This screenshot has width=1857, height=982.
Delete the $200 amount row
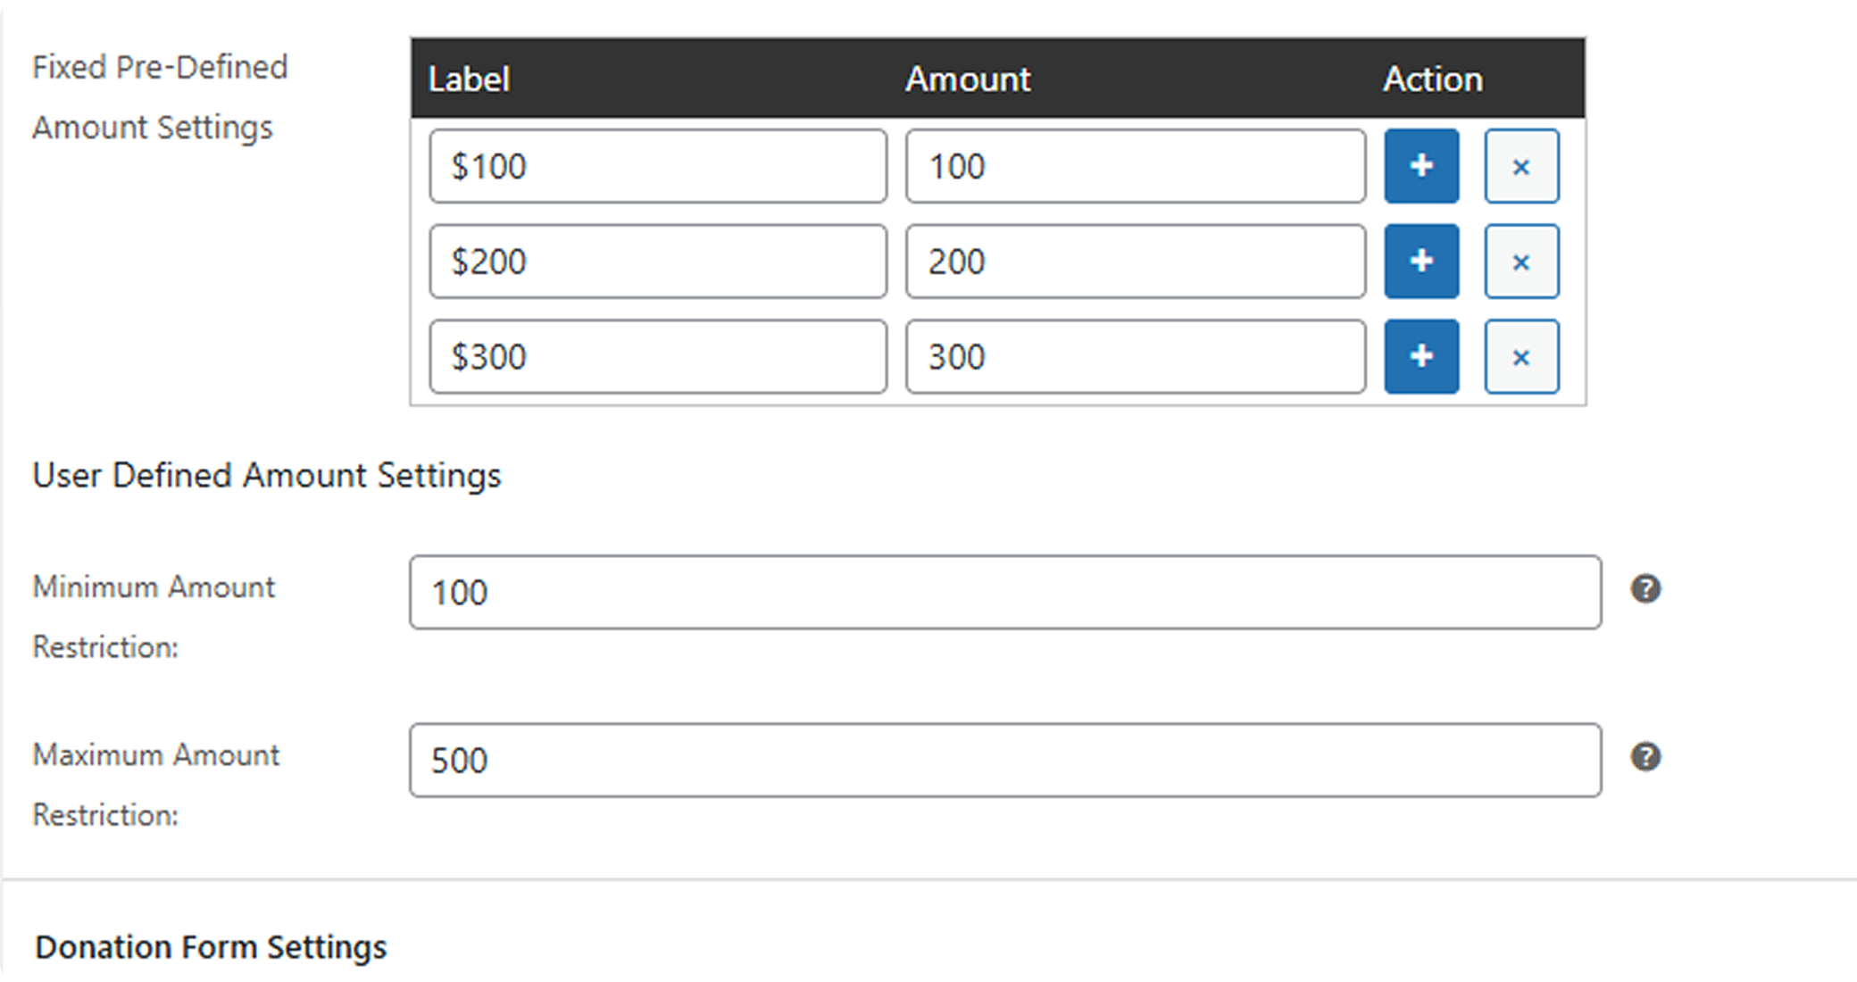(1521, 262)
